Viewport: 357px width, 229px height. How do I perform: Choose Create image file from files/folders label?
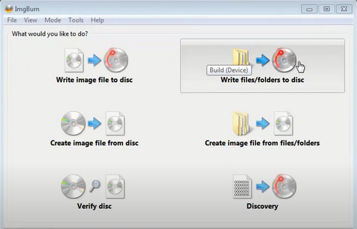[x=262, y=143]
